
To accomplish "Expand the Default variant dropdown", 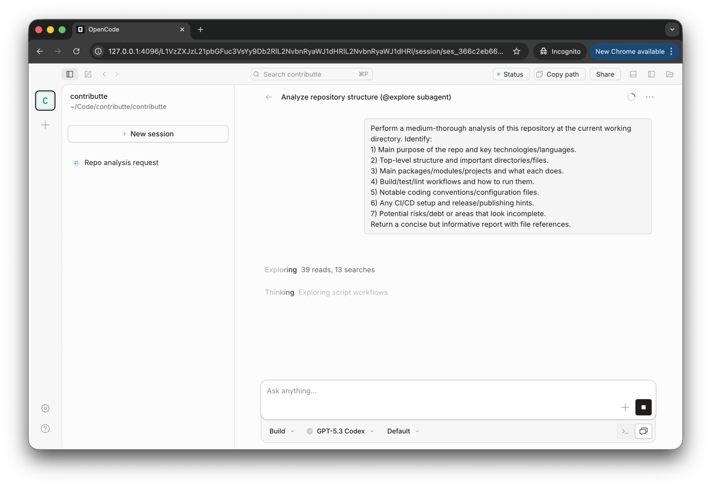I will (403, 431).
